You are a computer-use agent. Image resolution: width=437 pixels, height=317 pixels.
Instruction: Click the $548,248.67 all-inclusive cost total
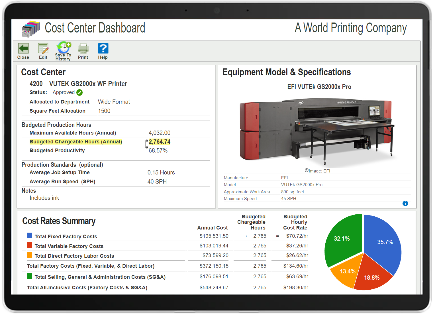214,288
